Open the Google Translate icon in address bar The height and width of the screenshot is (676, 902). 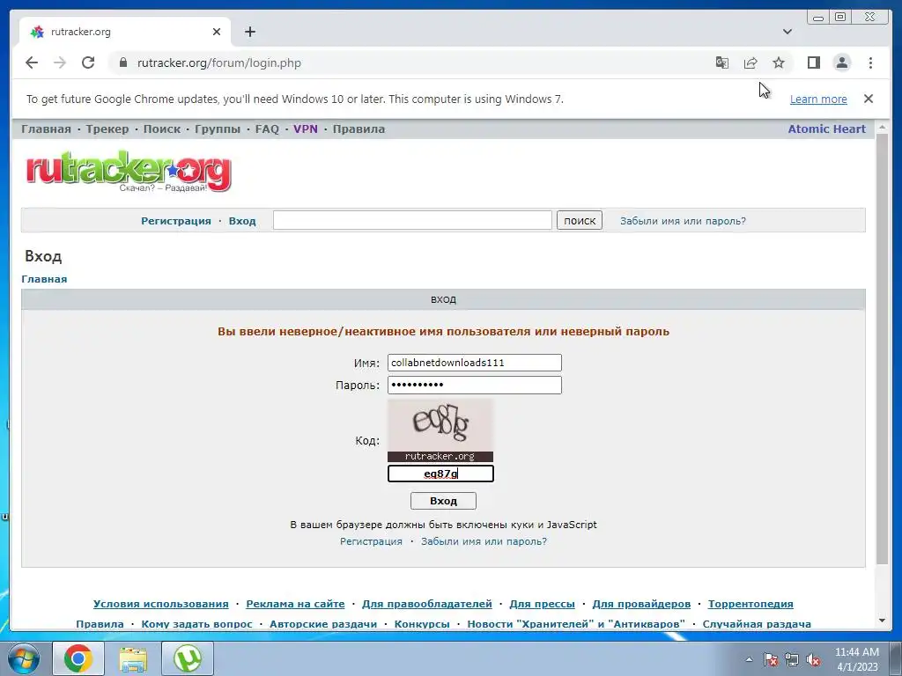722,62
